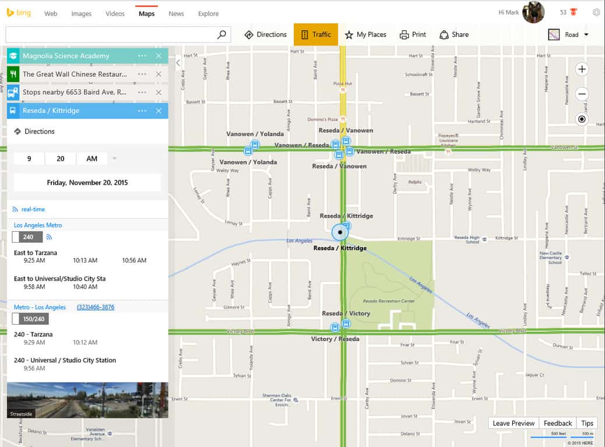
Task: Open the Web tab
Action: (x=51, y=13)
